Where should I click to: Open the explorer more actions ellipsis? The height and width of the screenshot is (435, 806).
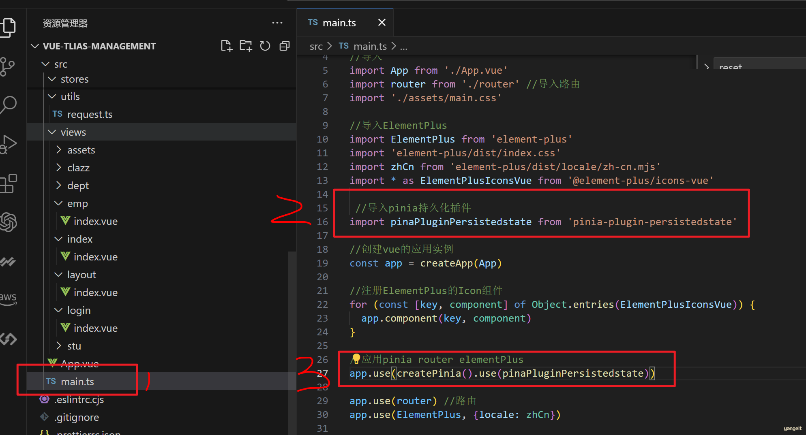(x=277, y=23)
